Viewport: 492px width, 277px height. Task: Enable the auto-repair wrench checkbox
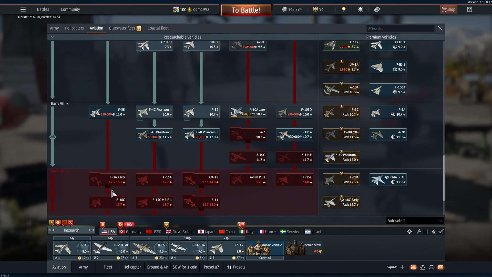[425, 232]
